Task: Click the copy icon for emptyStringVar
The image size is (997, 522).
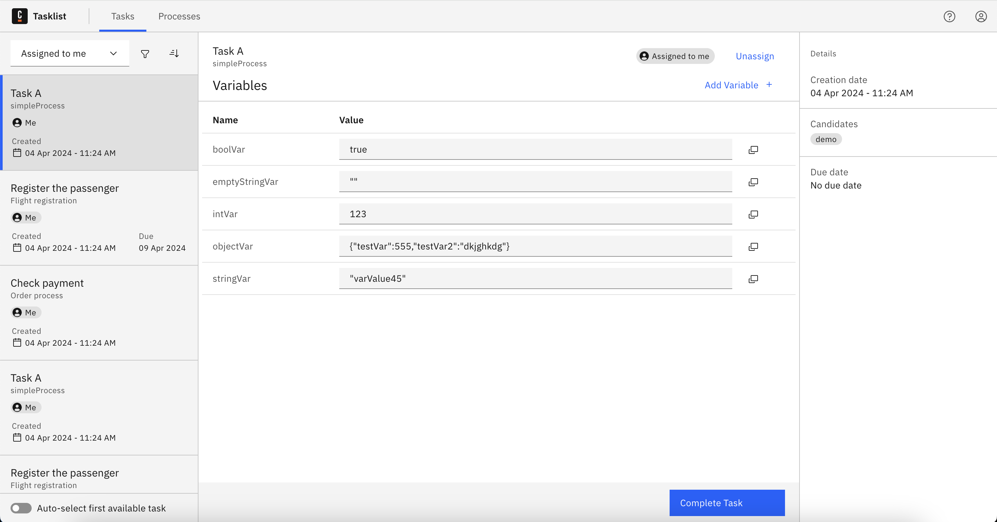Action: (753, 182)
